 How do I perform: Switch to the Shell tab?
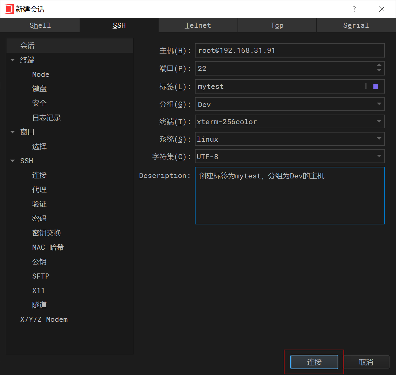click(40, 25)
